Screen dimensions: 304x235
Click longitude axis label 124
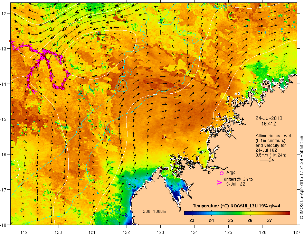pyautogui.click(x=194, y=232)
